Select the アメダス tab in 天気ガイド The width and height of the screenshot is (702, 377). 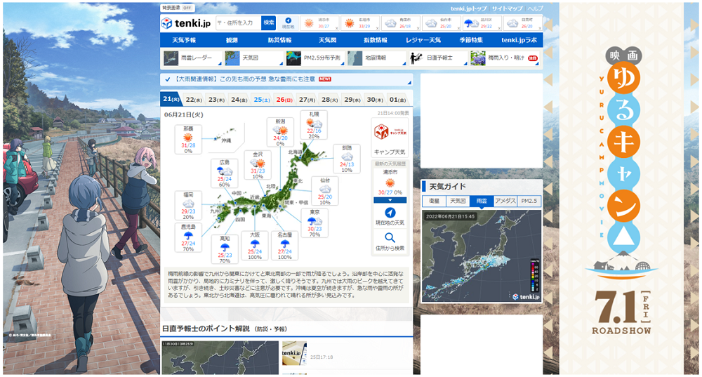[x=505, y=201]
